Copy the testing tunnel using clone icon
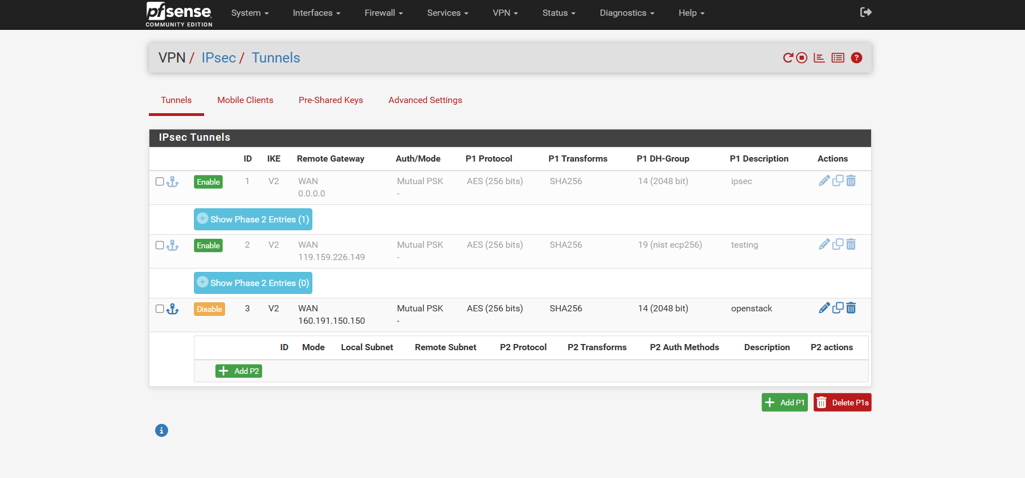The image size is (1025, 478). pyautogui.click(x=838, y=244)
